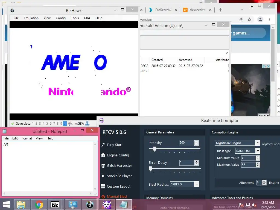Open the Blast Radius dropdown set to SPREAD
This screenshot has height=210, width=280.
click(x=197, y=184)
